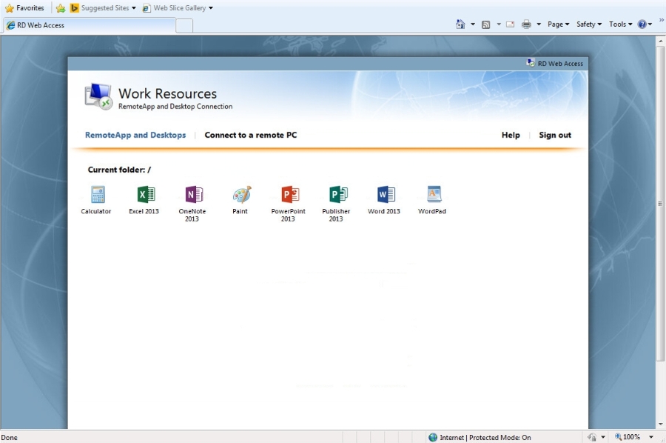This screenshot has width=666, height=443.
Task: Click the Print icon in command bar
Action: 526,24
